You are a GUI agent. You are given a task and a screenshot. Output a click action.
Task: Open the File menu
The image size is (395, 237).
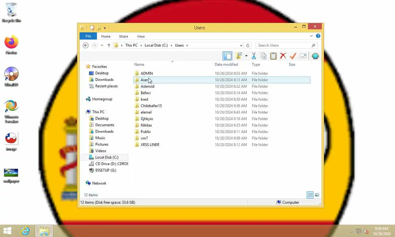(x=88, y=36)
